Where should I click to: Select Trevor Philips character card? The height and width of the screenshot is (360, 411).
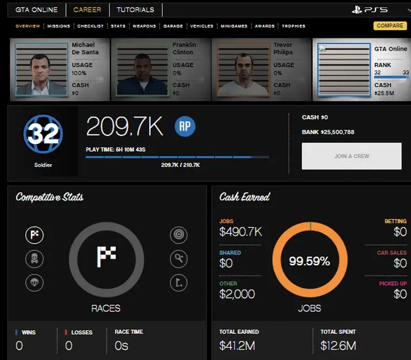261,69
